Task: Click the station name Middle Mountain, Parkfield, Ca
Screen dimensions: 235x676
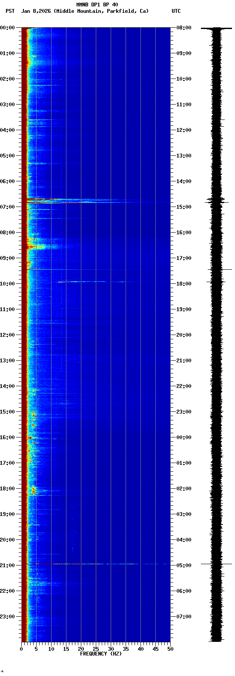Action: (x=101, y=11)
